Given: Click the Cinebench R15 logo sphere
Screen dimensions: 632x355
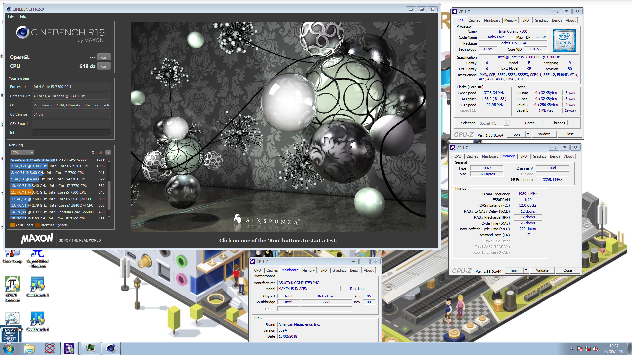Looking at the screenshot, I should tap(23, 32).
